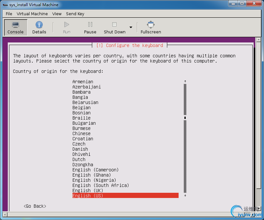Select English (Nigeria) layout
The image size is (264, 220).
pos(94,180)
